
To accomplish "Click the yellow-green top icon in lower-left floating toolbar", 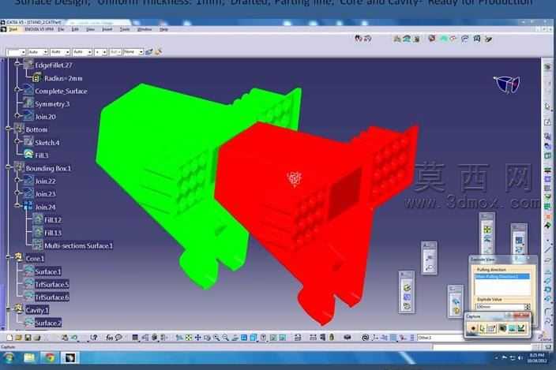I will 407,287.
